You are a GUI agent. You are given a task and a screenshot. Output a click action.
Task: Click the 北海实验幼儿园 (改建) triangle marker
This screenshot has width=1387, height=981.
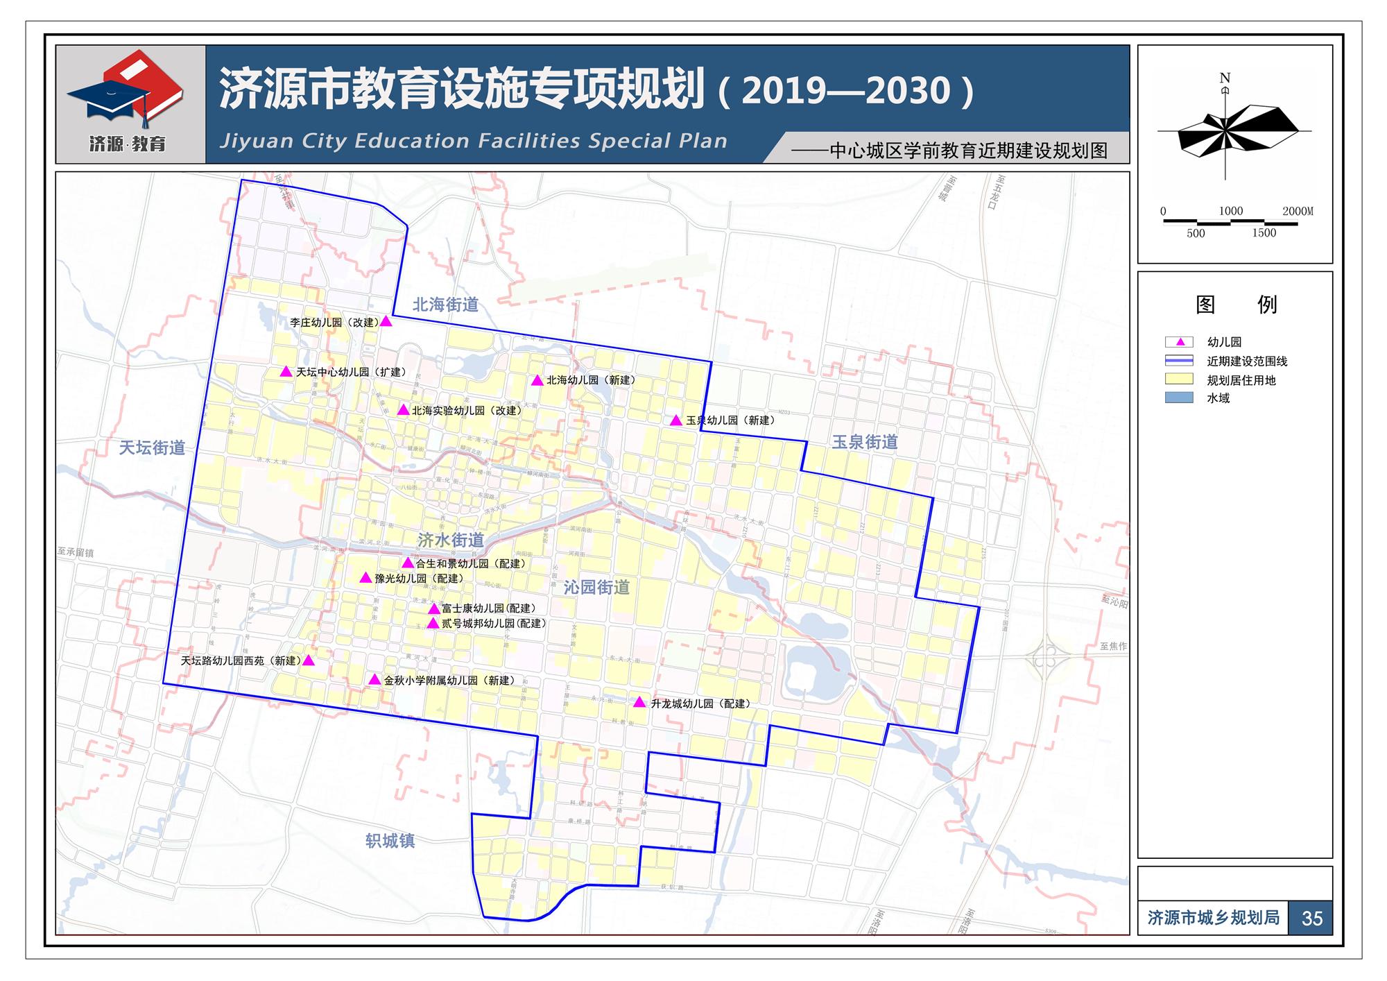click(x=403, y=410)
